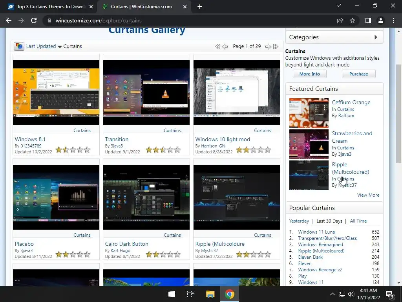
Task: Jump to first gallery page
Action: (x=217, y=46)
